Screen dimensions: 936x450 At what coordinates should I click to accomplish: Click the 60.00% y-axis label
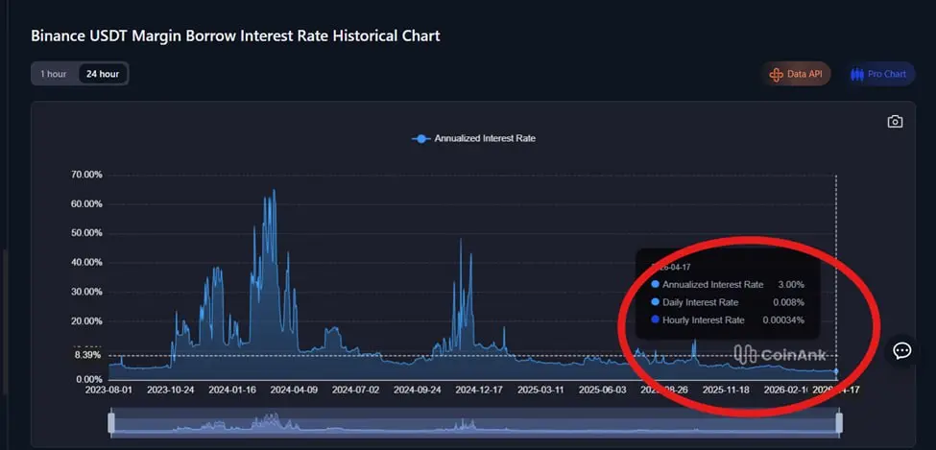(84, 204)
